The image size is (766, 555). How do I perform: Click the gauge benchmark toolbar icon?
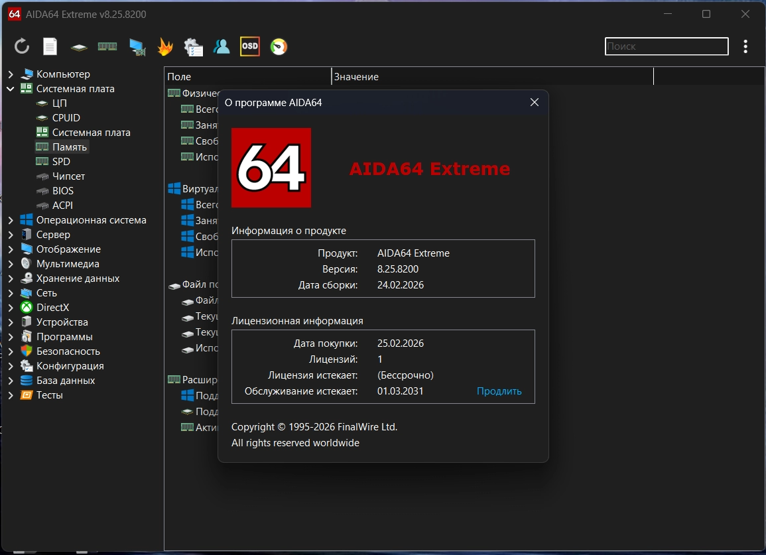[279, 46]
